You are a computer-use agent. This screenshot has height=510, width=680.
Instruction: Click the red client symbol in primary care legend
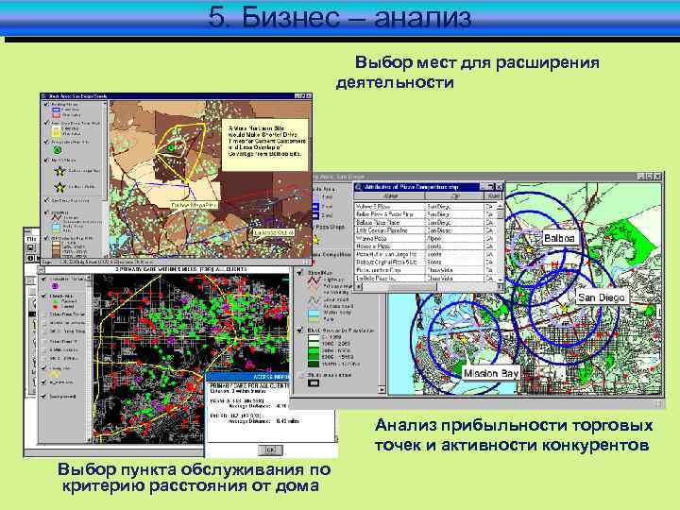[56, 307]
